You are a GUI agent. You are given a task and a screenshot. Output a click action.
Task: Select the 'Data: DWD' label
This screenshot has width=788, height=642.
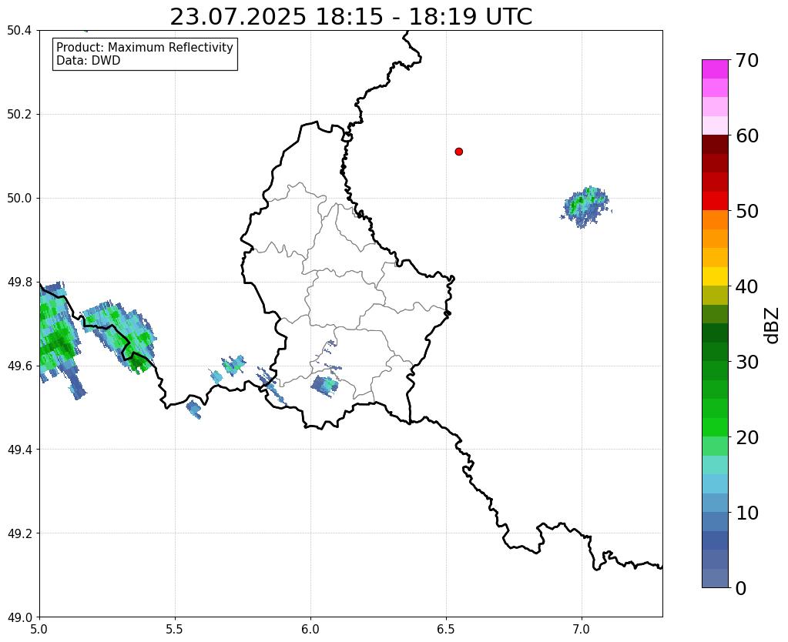point(89,61)
